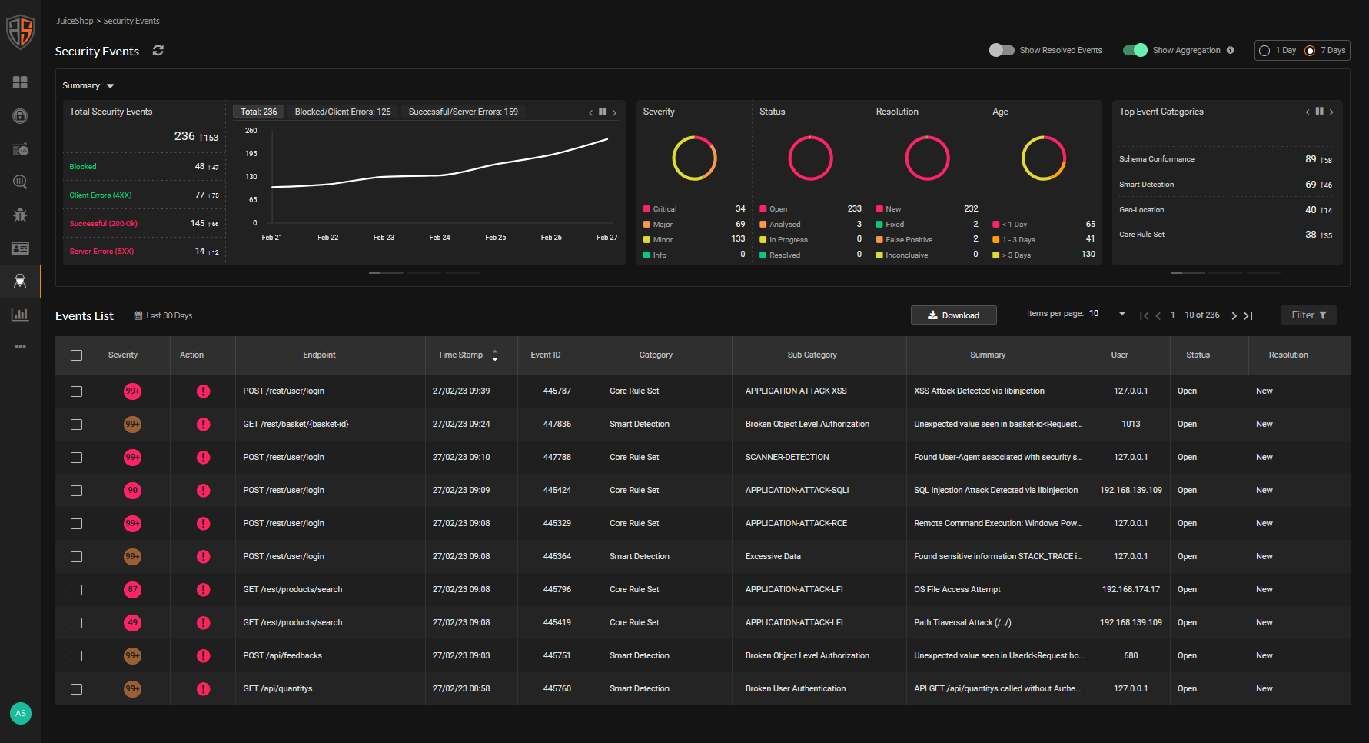1369x743 pixels.
Task: Open the bug icon in sidebar
Action: (x=20, y=215)
